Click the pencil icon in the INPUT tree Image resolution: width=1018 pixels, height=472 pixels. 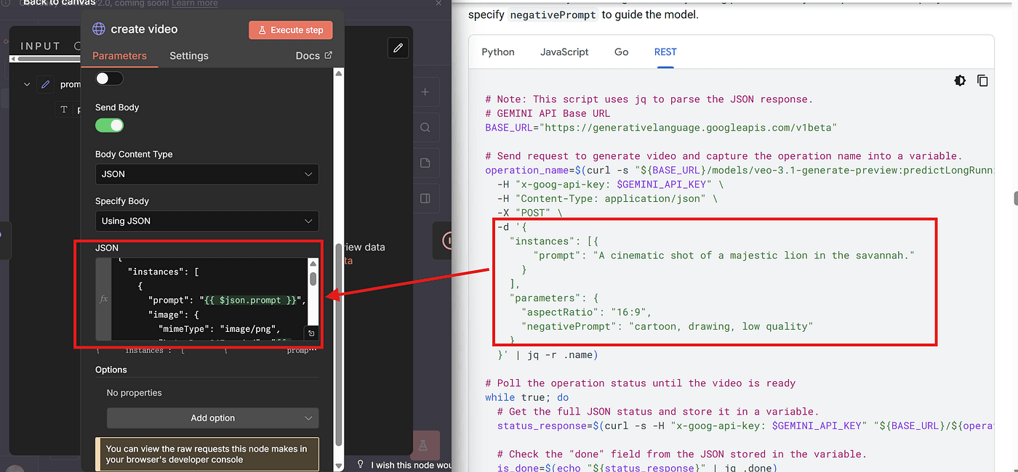coord(46,84)
